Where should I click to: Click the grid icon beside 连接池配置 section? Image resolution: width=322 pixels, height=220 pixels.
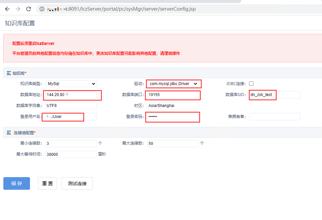(9, 133)
